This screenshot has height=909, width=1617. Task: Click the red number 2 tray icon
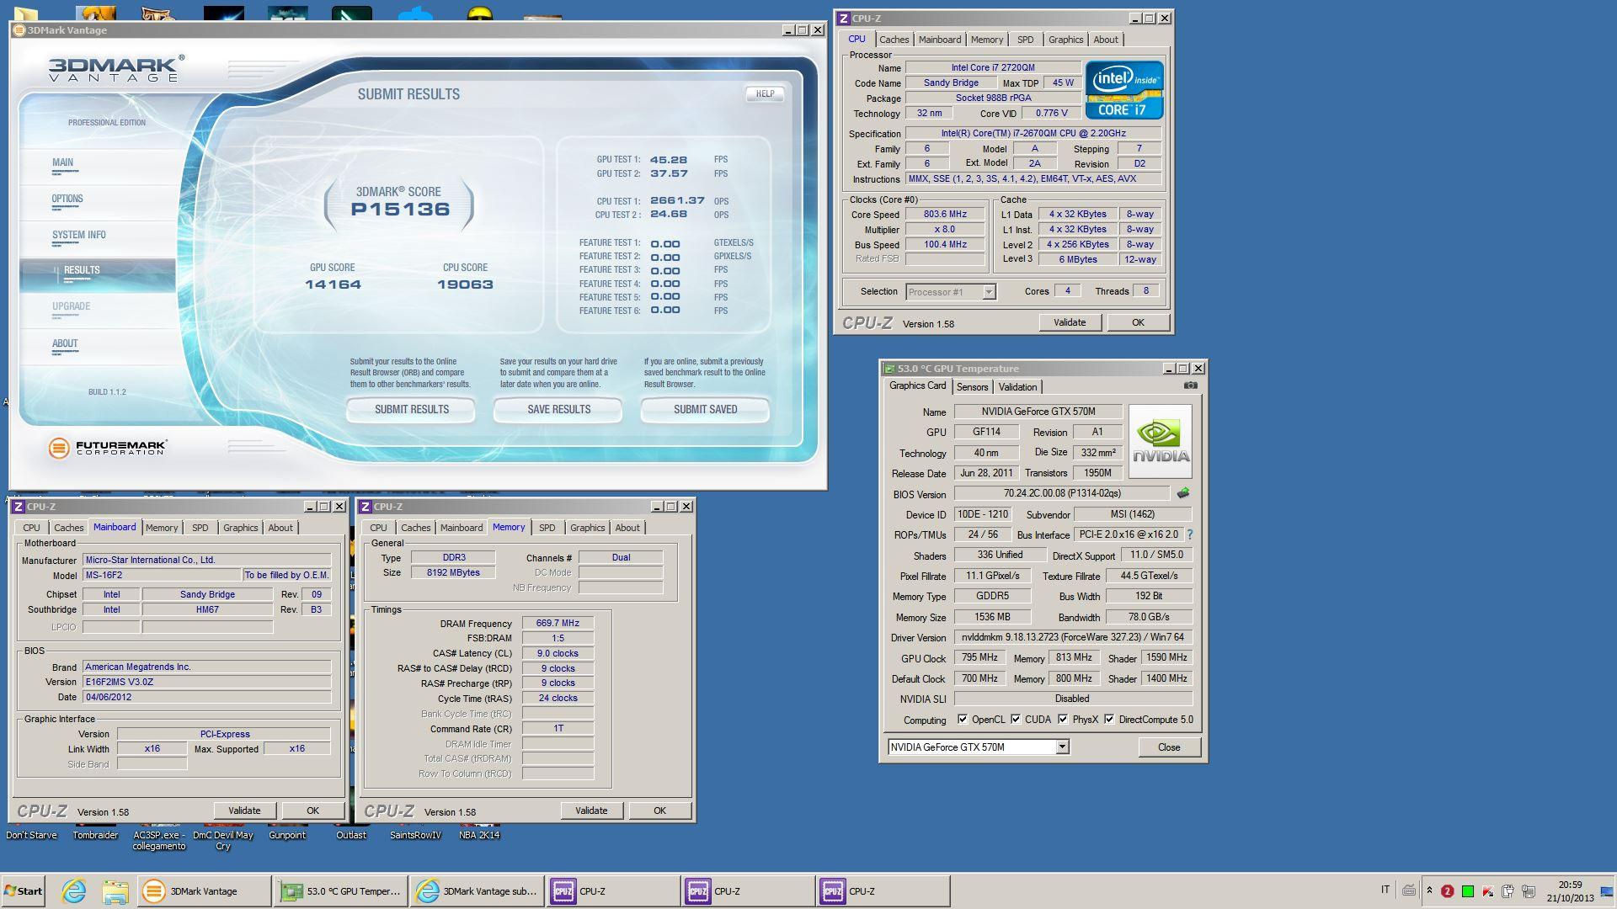pyautogui.click(x=1447, y=891)
